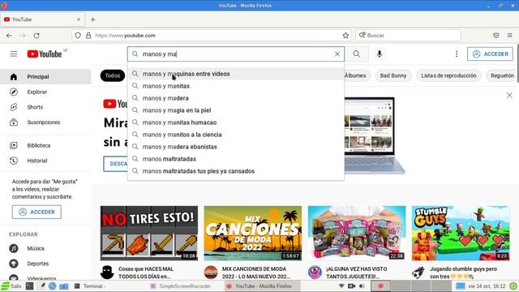Open the NO TIRES ESTO video thumbnail
This screenshot has height=292, width=519.
(x=149, y=233)
